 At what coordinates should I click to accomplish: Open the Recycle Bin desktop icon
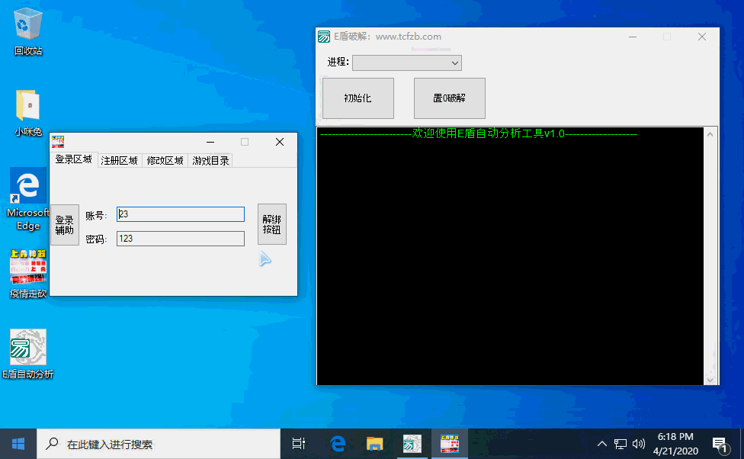pyautogui.click(x=28, y=31)
